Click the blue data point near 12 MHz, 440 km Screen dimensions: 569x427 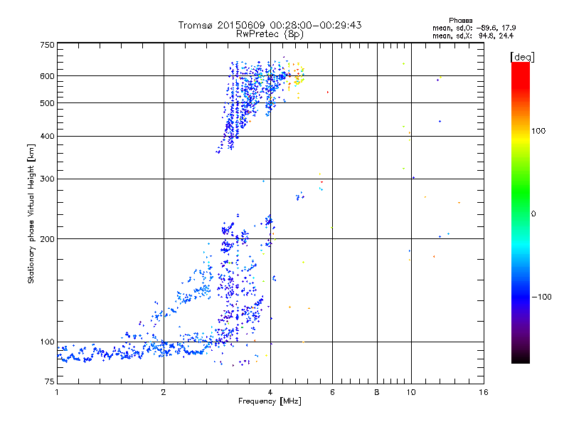[x=440, y=121]
